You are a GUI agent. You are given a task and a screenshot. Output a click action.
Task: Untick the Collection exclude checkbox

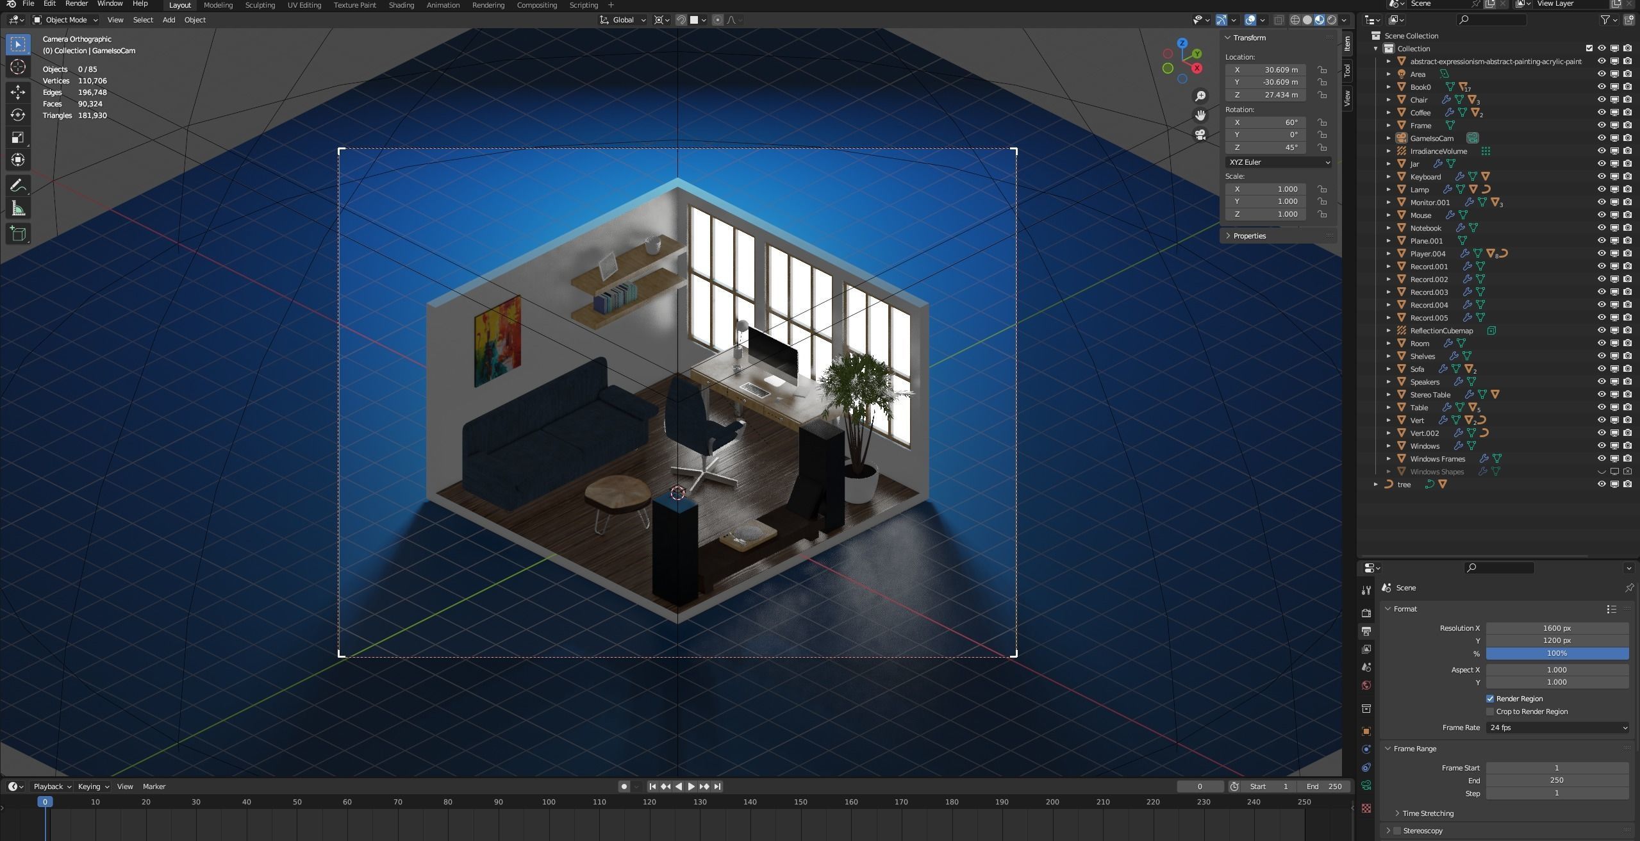(x=1589, y=49)
